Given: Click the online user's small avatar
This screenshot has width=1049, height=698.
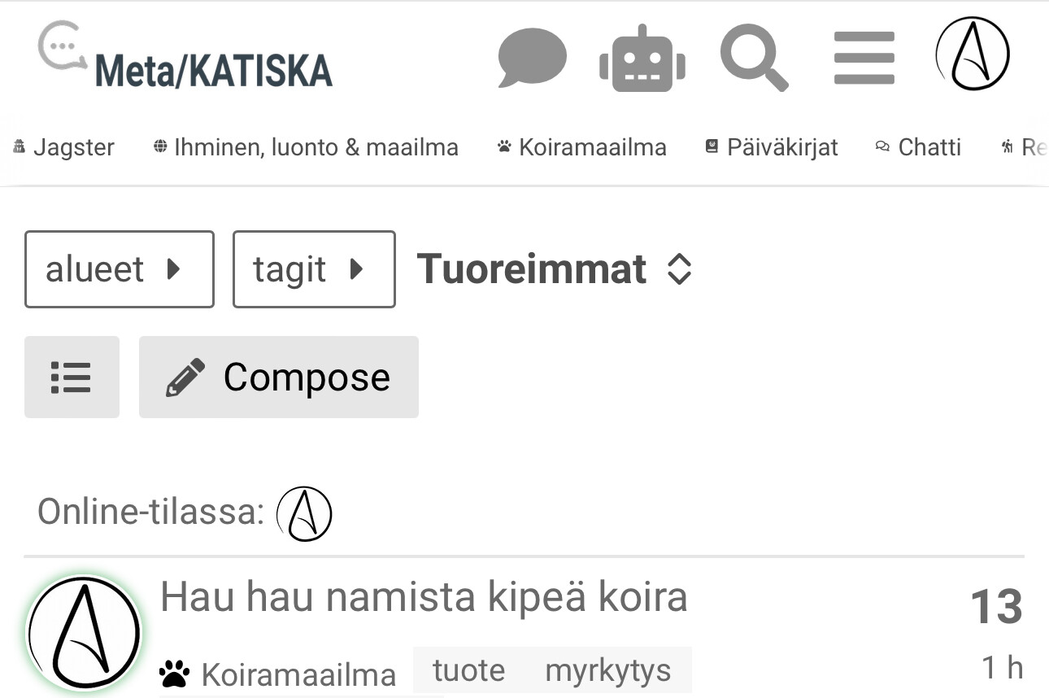Looking at the screenshot, I should 304,514.
